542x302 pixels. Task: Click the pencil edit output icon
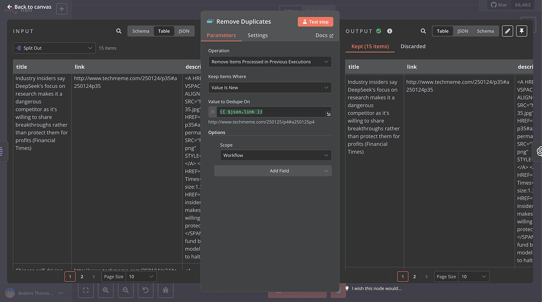pos(507,31)
